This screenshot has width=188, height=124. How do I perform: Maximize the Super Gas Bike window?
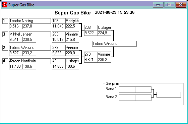(x=169, y=5)
